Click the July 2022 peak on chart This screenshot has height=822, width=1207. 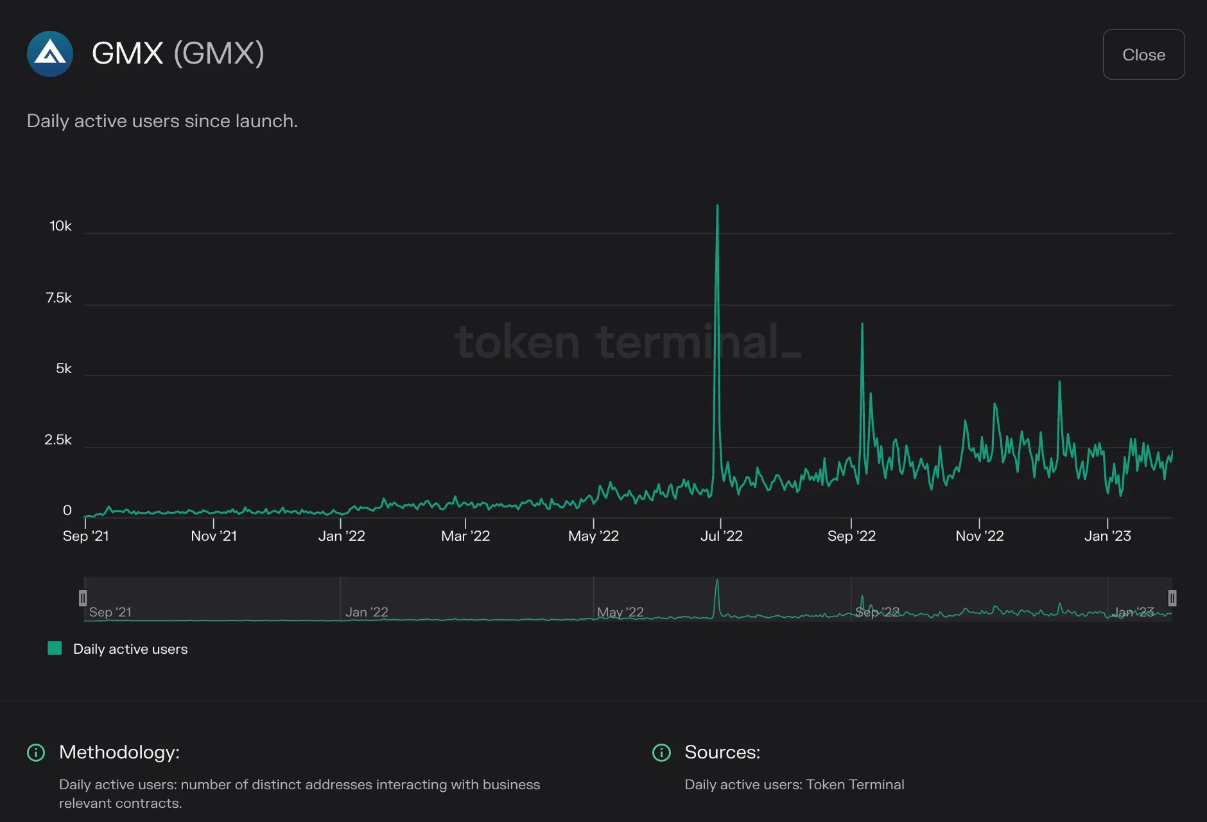[717, 207]
